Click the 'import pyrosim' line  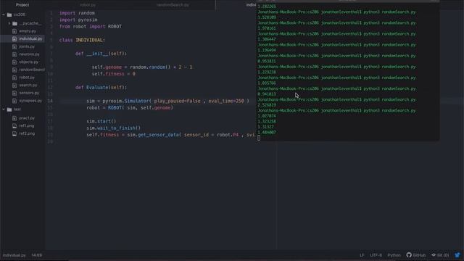78,20
